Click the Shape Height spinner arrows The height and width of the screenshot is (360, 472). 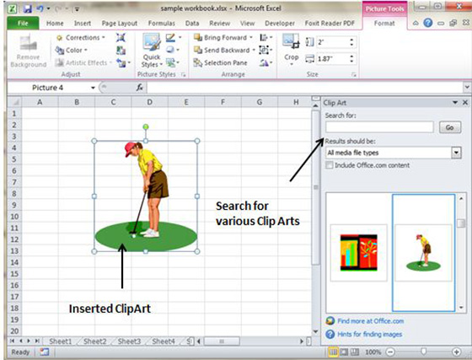click(x=351, y=42)
